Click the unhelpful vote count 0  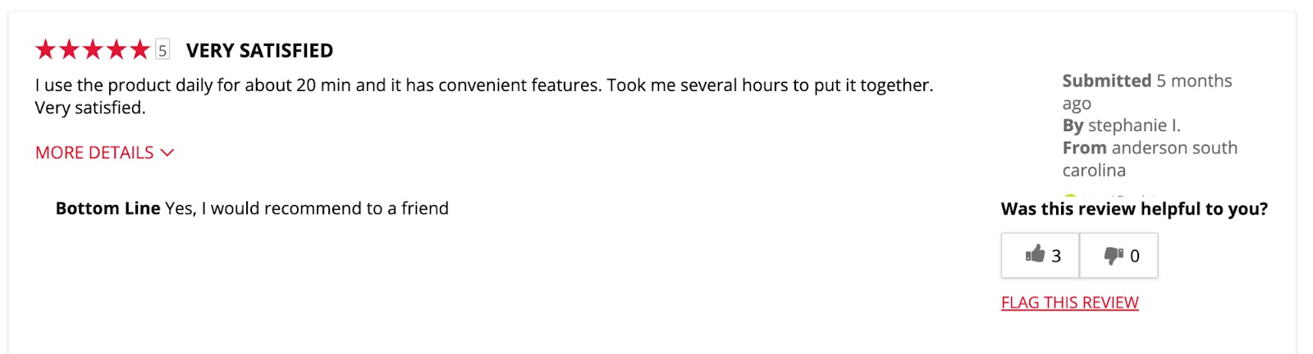[1135, 256]
